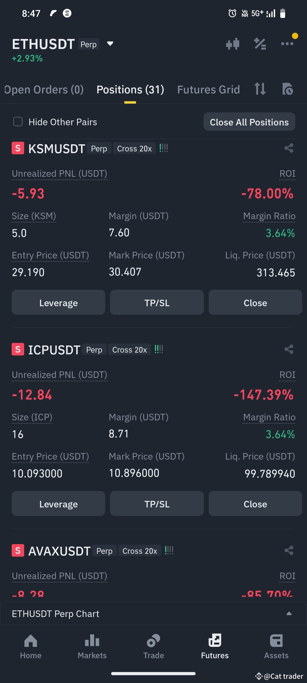307x683 pixels.
Task: Open the order history icon
Action: (x=287, y=89)
